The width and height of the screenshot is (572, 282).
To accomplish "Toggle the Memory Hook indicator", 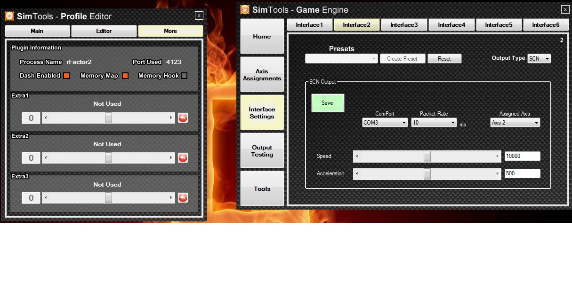I will click(184, 76).
